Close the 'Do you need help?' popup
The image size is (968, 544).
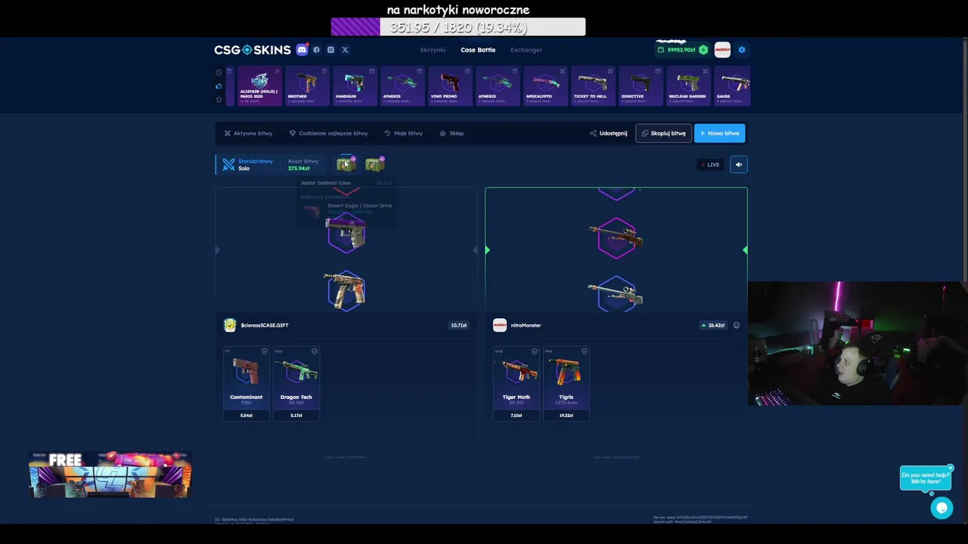pyautogui.click(x=951, y=468)
